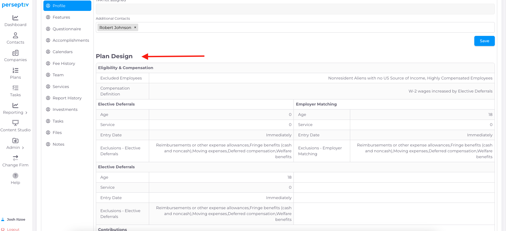Click the Logout link
506x231 pixels.
(13, 229)
